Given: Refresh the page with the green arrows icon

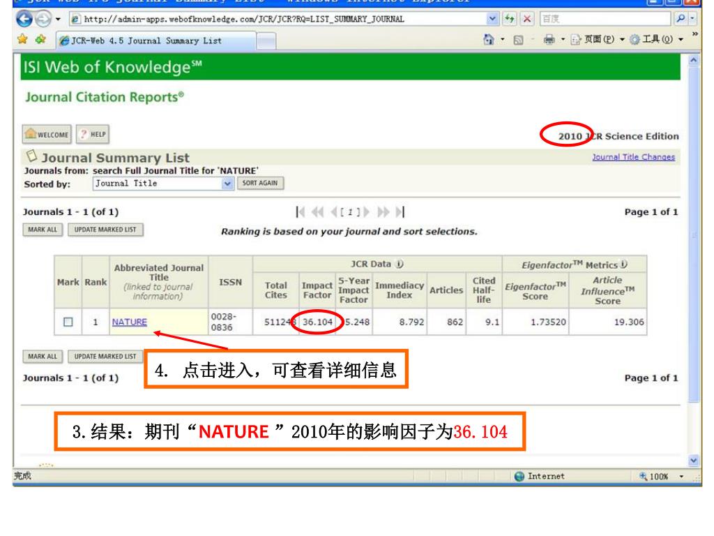Looking at the screenshot, I should (x=510, y=19).
